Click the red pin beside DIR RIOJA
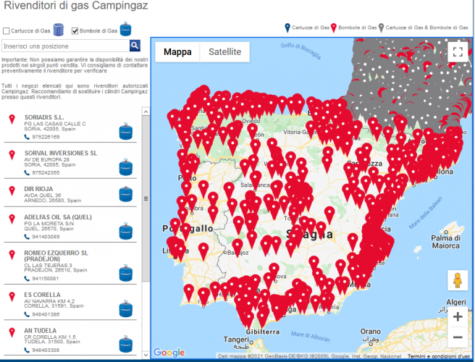The image size is (475, 362). click(x=12, y=189)
